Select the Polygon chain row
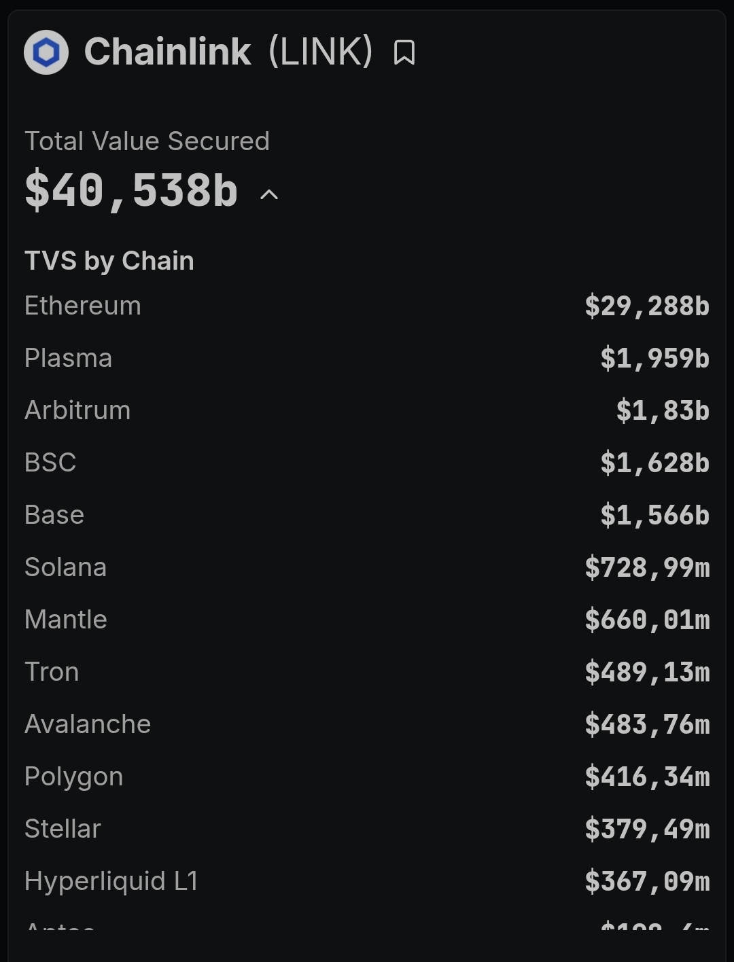734x962 pixels. (x=367, y=777)
